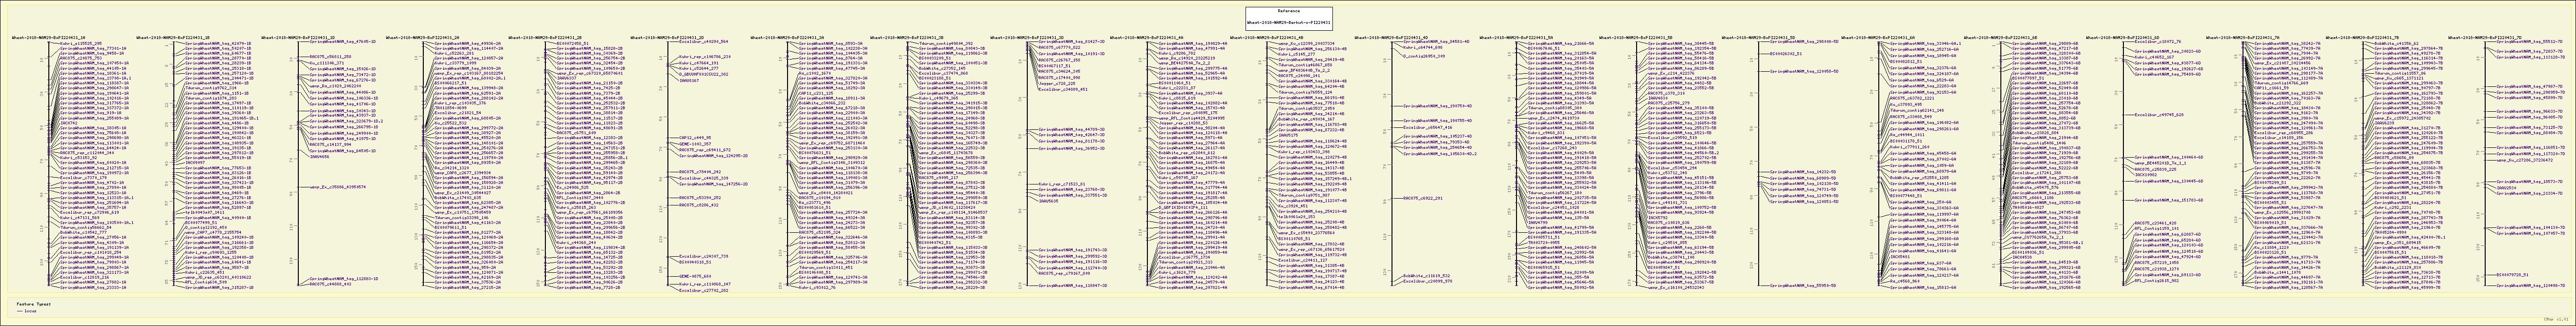2576x326 pixels.
Task: Open marker IAAV8167 on map 2D
Action: point(689,81)
